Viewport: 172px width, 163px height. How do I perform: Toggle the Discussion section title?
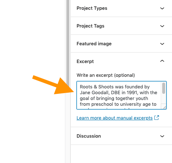click(89, 136)
